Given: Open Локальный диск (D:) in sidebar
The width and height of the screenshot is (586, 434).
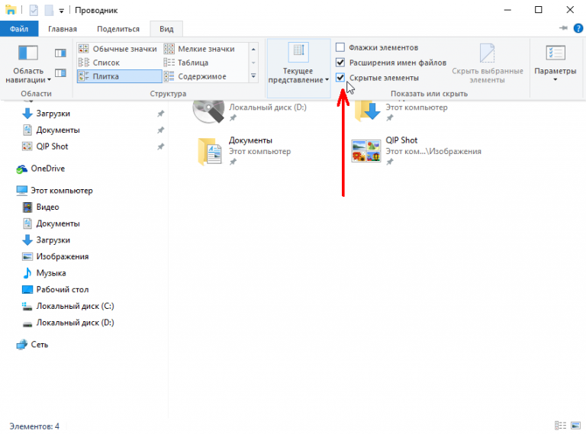Looking at the screenshot, I should tap(75, 323).
